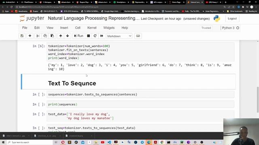This screenshot has height=145, width=259.
Task: Copy selected cells
Action: tap(45, 36)
